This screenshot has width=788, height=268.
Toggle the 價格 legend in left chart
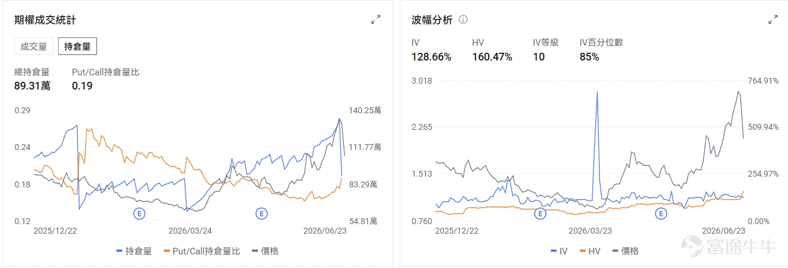(x=265, y=251)
